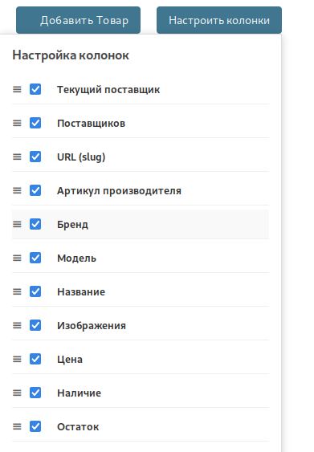This screenshot has height=452, width=314.
Task: Open the Настроить колонки panel button
Action: pos(219,20)
